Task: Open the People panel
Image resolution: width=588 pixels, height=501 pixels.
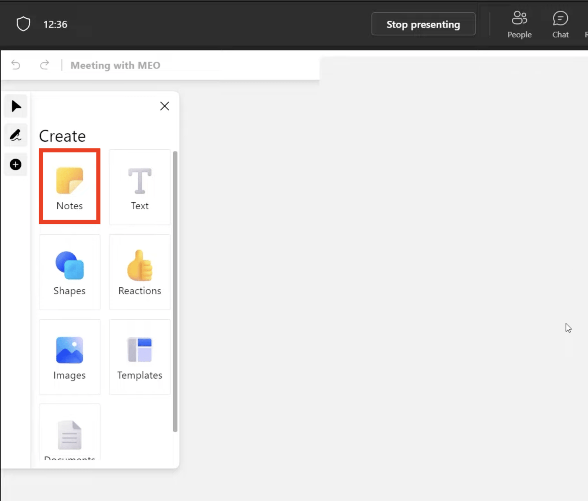Action: pos(519,24)
